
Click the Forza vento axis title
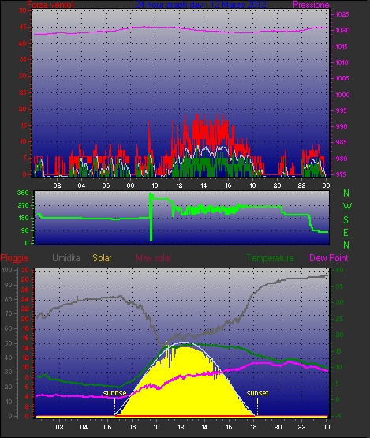[x=50, y=5]
